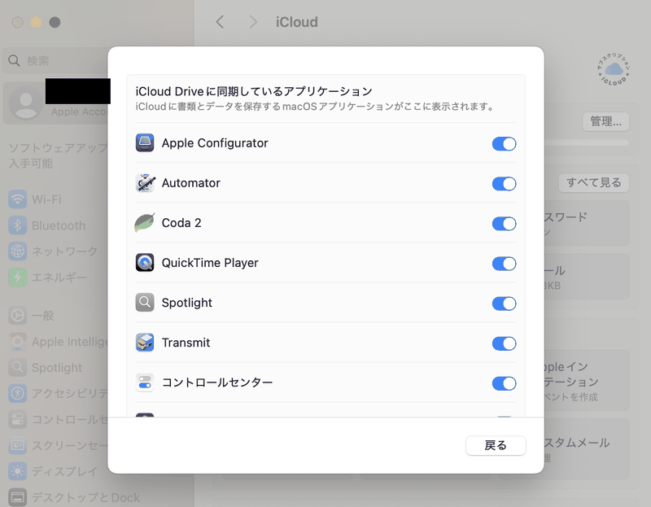Click the yellow minimize window button
This screenshot has height=507, width=651.
click(36, 22)
